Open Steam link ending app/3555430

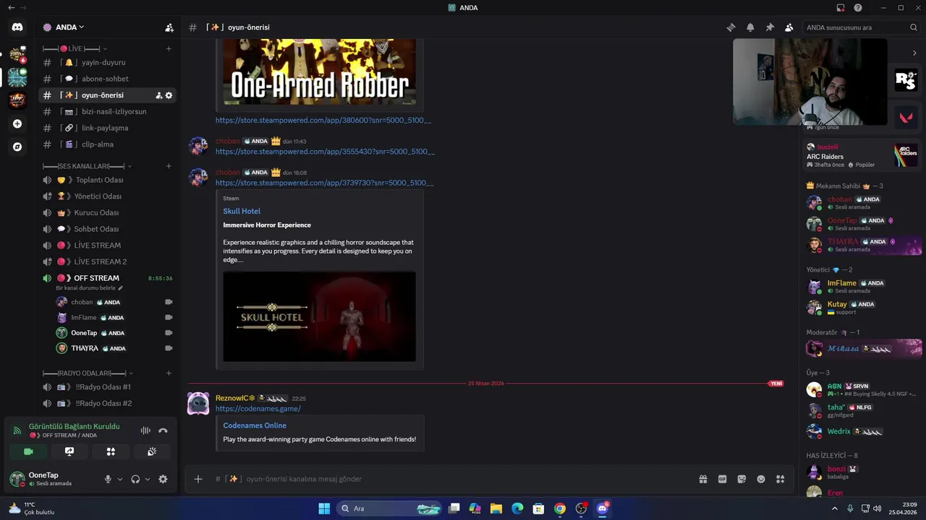click(325, 152)
